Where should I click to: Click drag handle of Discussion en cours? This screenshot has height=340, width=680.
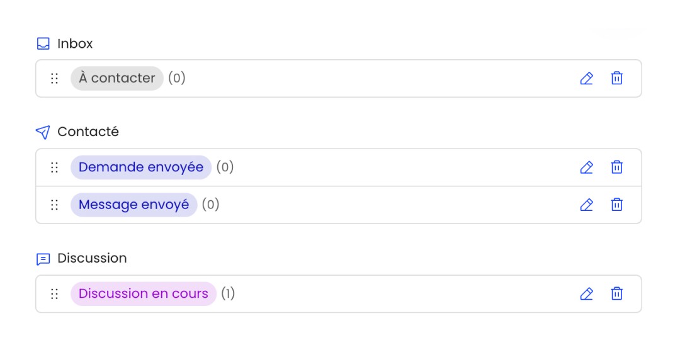coord(55,294)
